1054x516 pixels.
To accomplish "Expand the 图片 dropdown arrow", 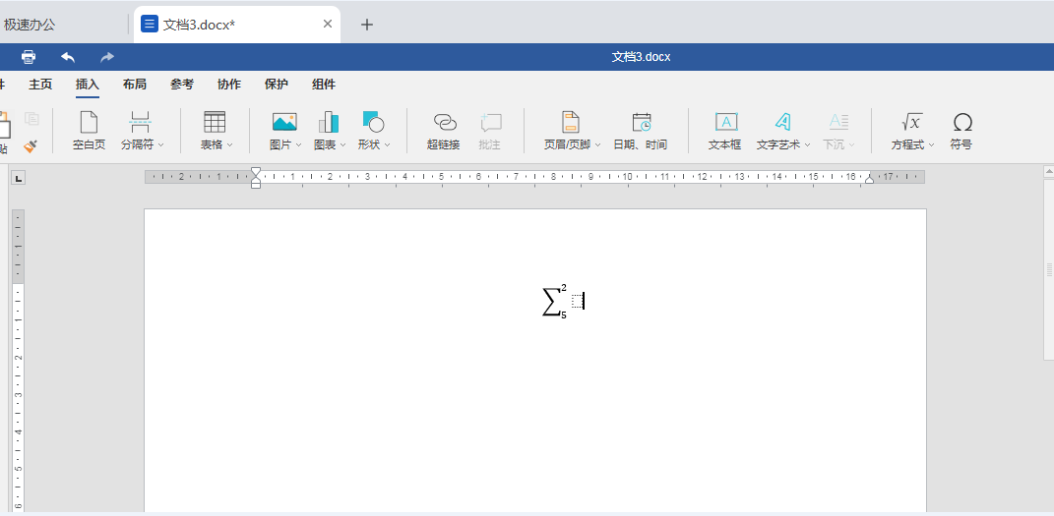I will tap(298, 144).
